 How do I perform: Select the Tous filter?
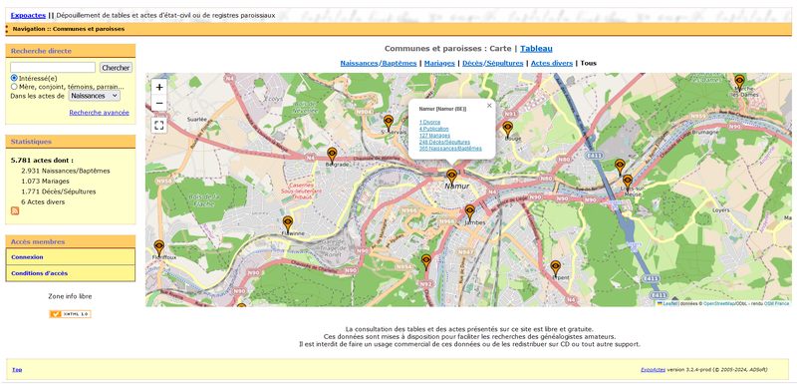(x=589, y=63)
